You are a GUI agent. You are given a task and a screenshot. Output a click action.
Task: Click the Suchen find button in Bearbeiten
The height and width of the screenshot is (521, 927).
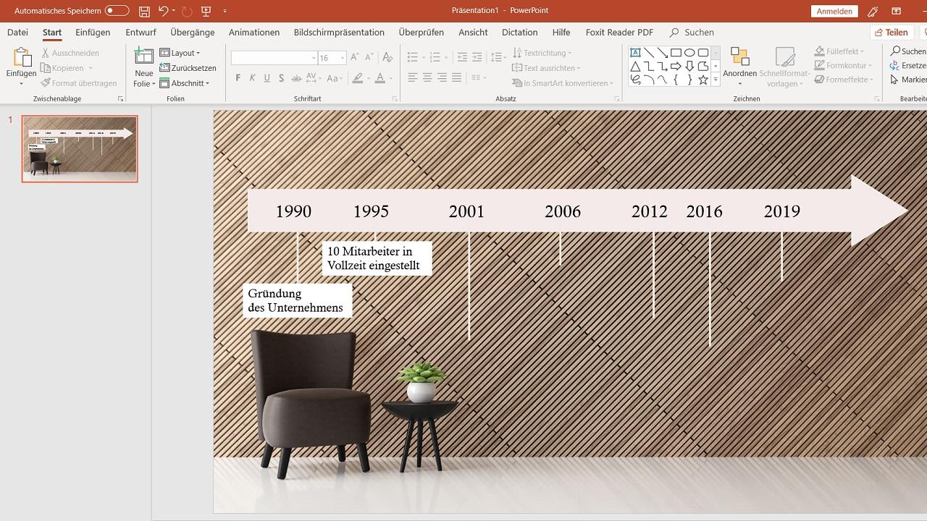(909, 51)
